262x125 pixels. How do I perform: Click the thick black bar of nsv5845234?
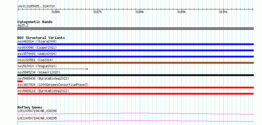pyautogui.click(x=135, y=75)
